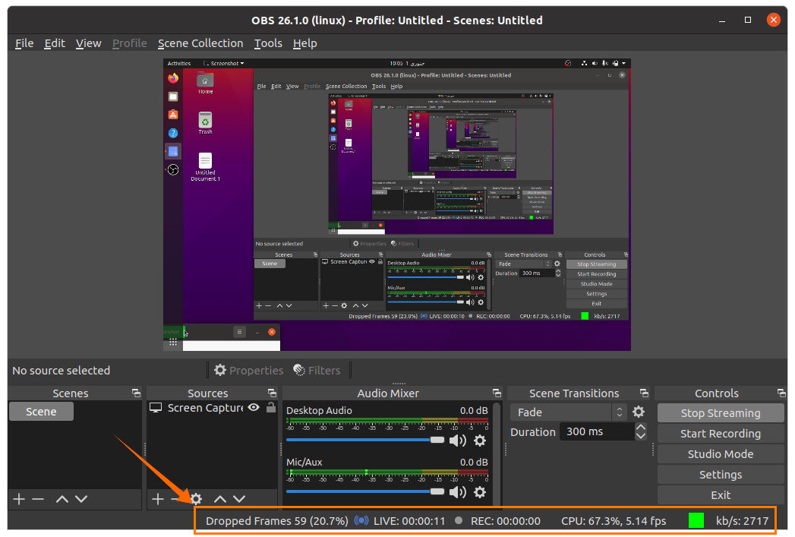Add a new source with plus icon
This screenshot has height=537, width=795.
coord(158,499)
